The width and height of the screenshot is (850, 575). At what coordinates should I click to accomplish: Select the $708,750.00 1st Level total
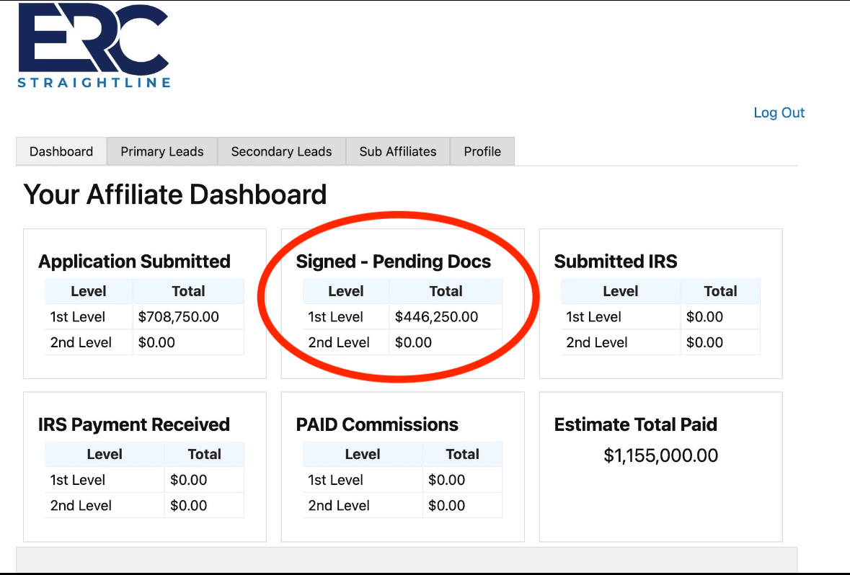coord(178,317)
